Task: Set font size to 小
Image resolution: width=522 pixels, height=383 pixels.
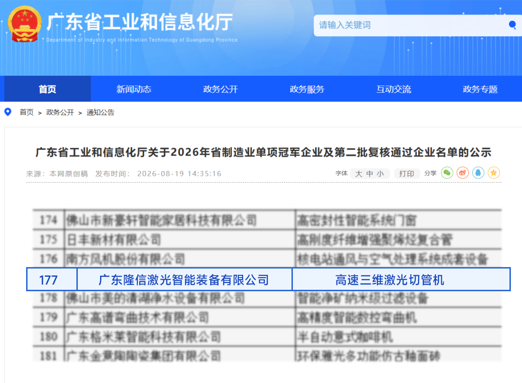Action: pyautogui.click(x=380, y=174)
